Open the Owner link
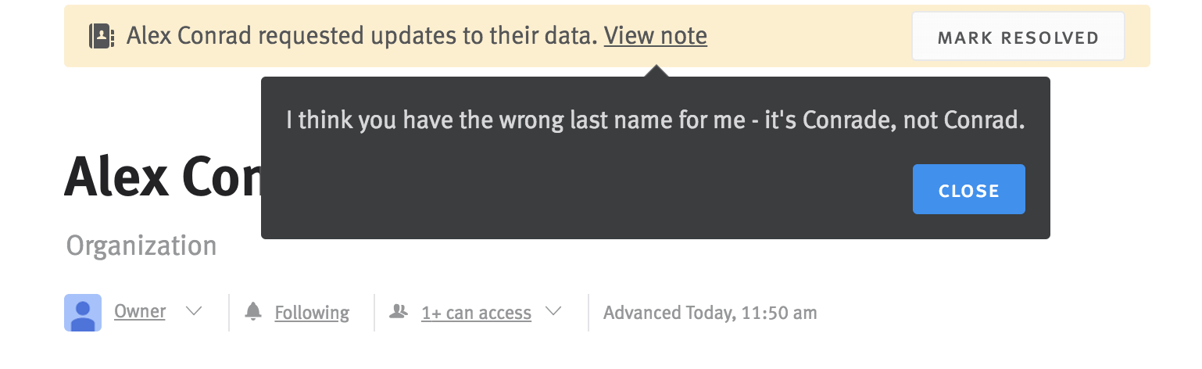1202x369 pixels. click(x=140, y=311)
